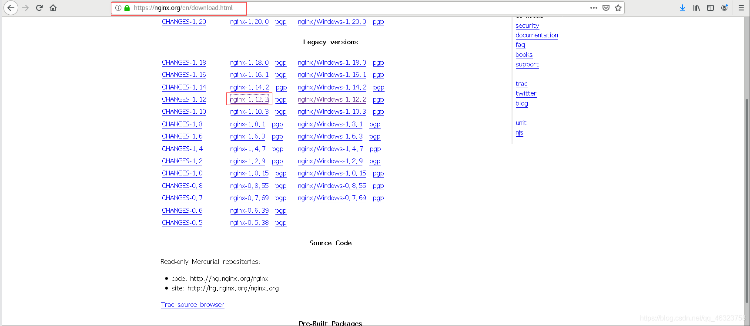Open the browser home page

click(x=53, y=8)
